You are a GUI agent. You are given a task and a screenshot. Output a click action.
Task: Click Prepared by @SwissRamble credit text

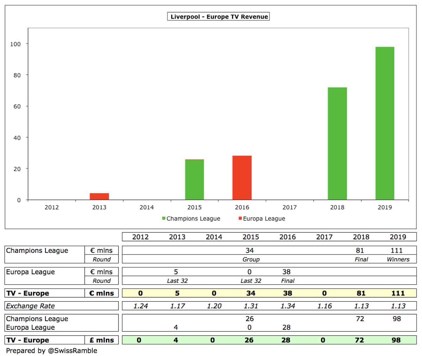[x=52, y=351]
